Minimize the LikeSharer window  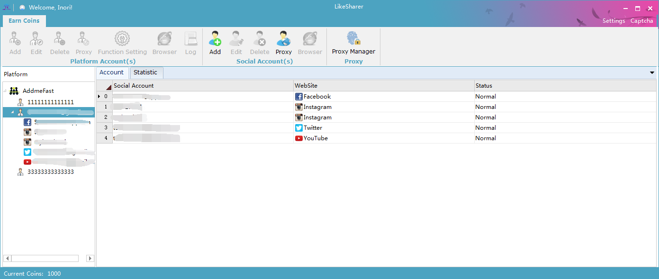tap(626, 9)
